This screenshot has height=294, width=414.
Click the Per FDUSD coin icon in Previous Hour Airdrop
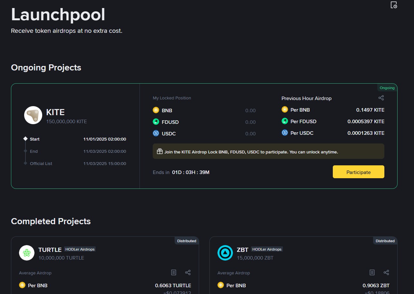click(x=284, y=121)
